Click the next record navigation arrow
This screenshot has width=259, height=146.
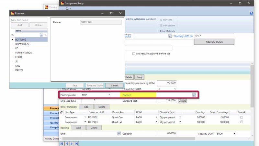pyautogui.click(x=72, y=143)
